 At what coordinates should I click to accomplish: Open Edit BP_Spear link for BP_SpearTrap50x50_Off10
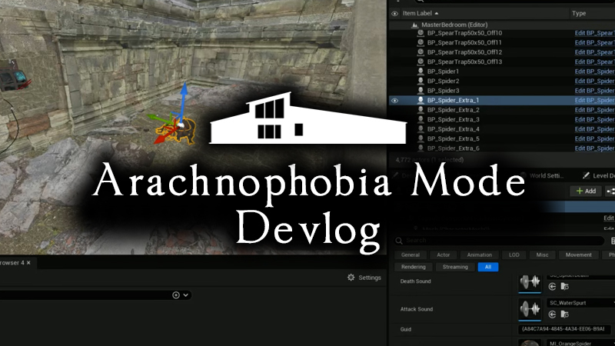click(594, 33)
